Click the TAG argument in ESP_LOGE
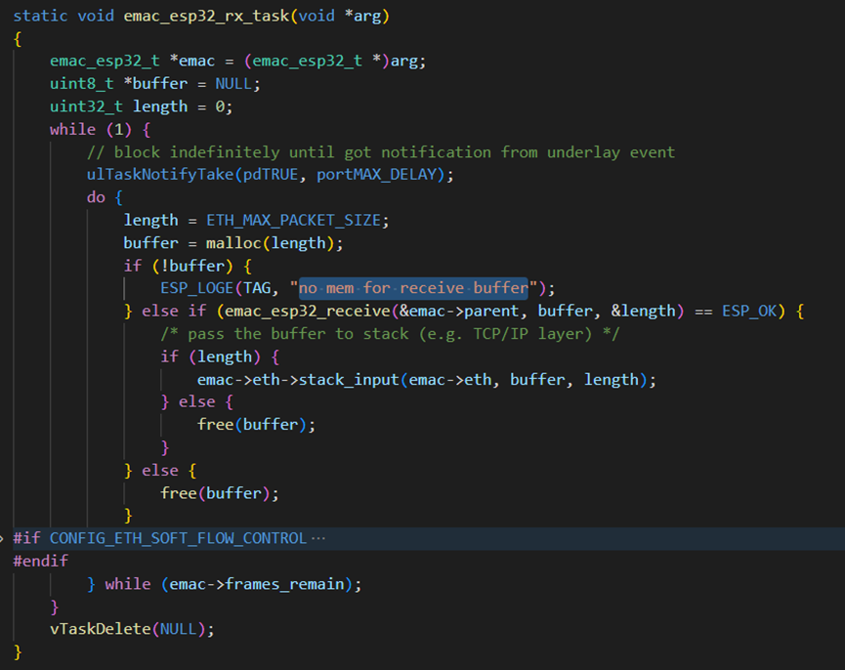The width and height of the screenshot is (845, 670). coord(257,288)
